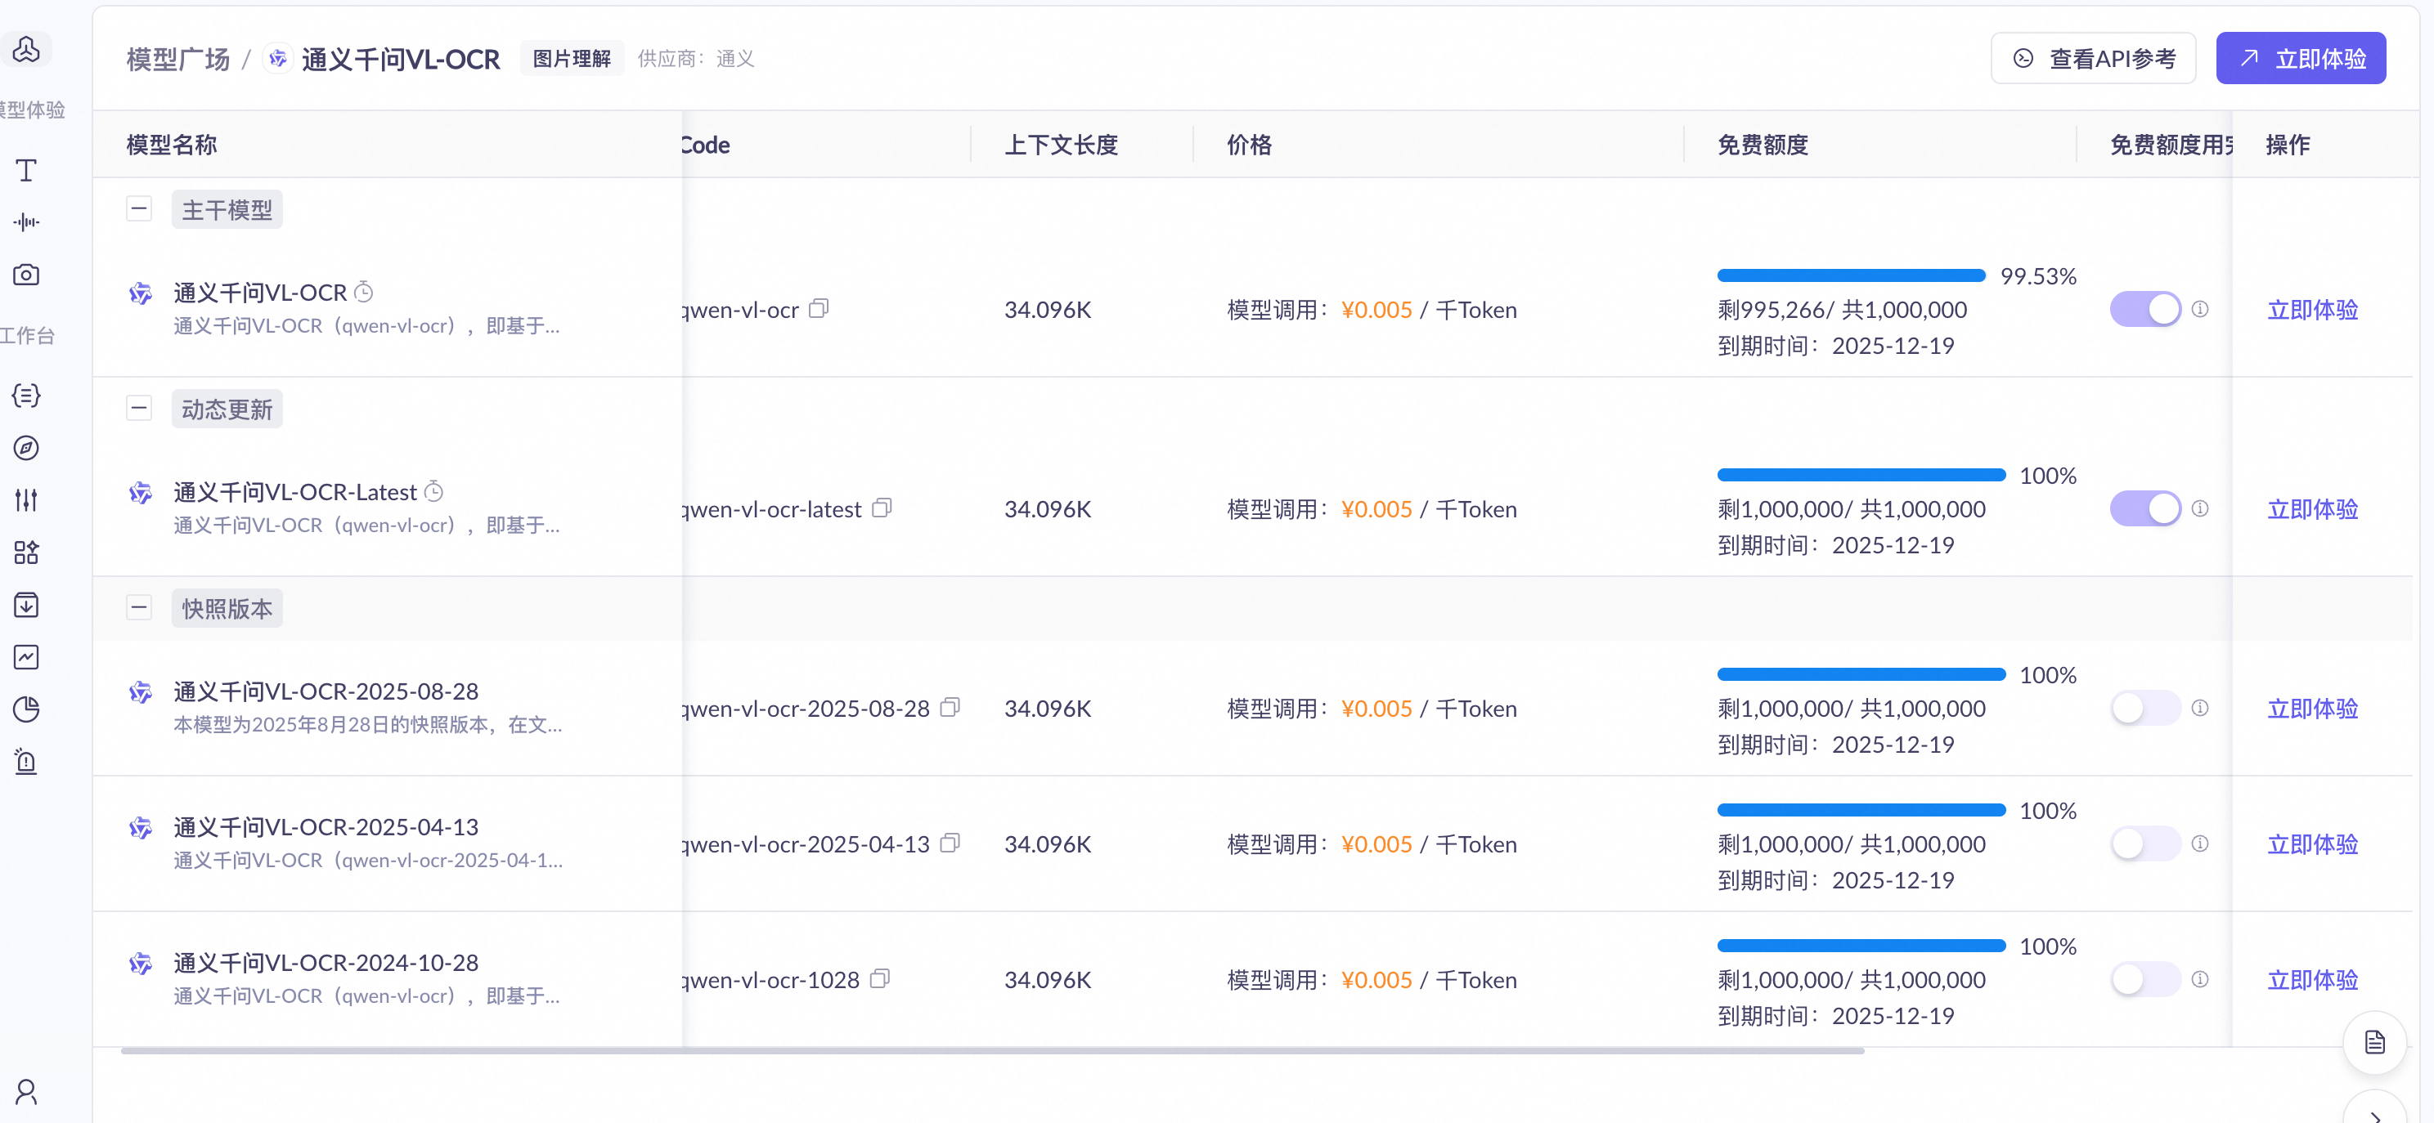The image size is (2434, 1123).
Task: Click the 供应商：通义 label
Action: (695, 59)
